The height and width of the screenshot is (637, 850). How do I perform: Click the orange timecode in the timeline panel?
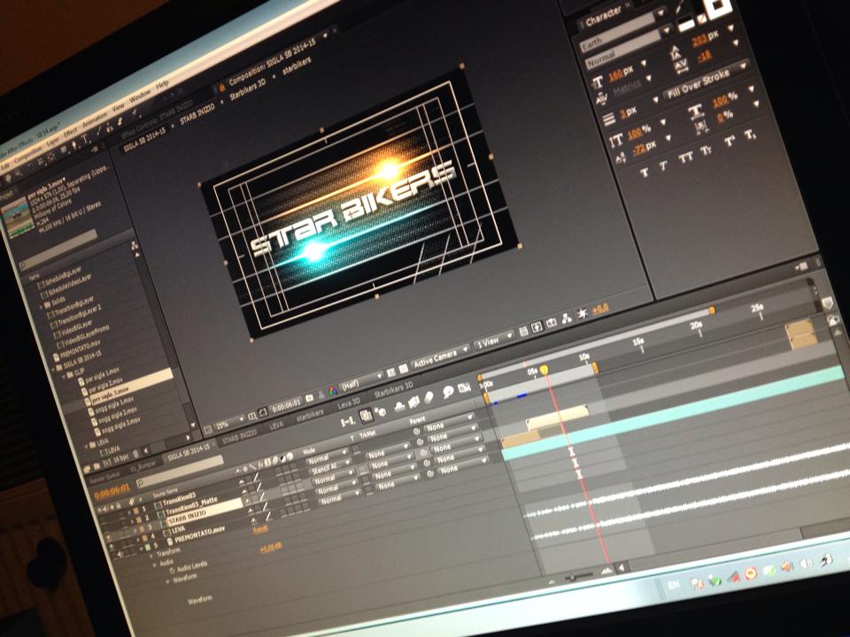pyautogui.click(x=112, y=491)
